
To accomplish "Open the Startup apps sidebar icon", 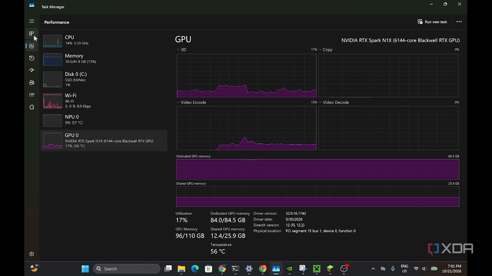I will coord(32,70).
